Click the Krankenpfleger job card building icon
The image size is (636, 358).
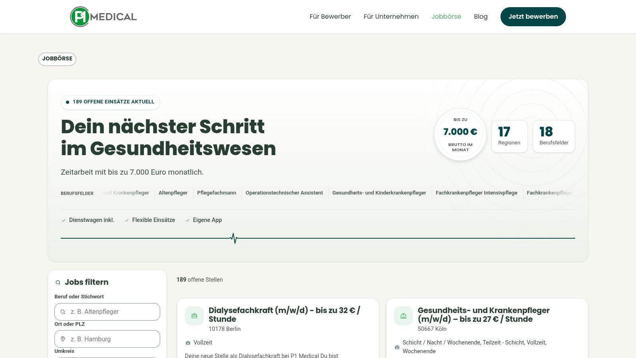403,316
